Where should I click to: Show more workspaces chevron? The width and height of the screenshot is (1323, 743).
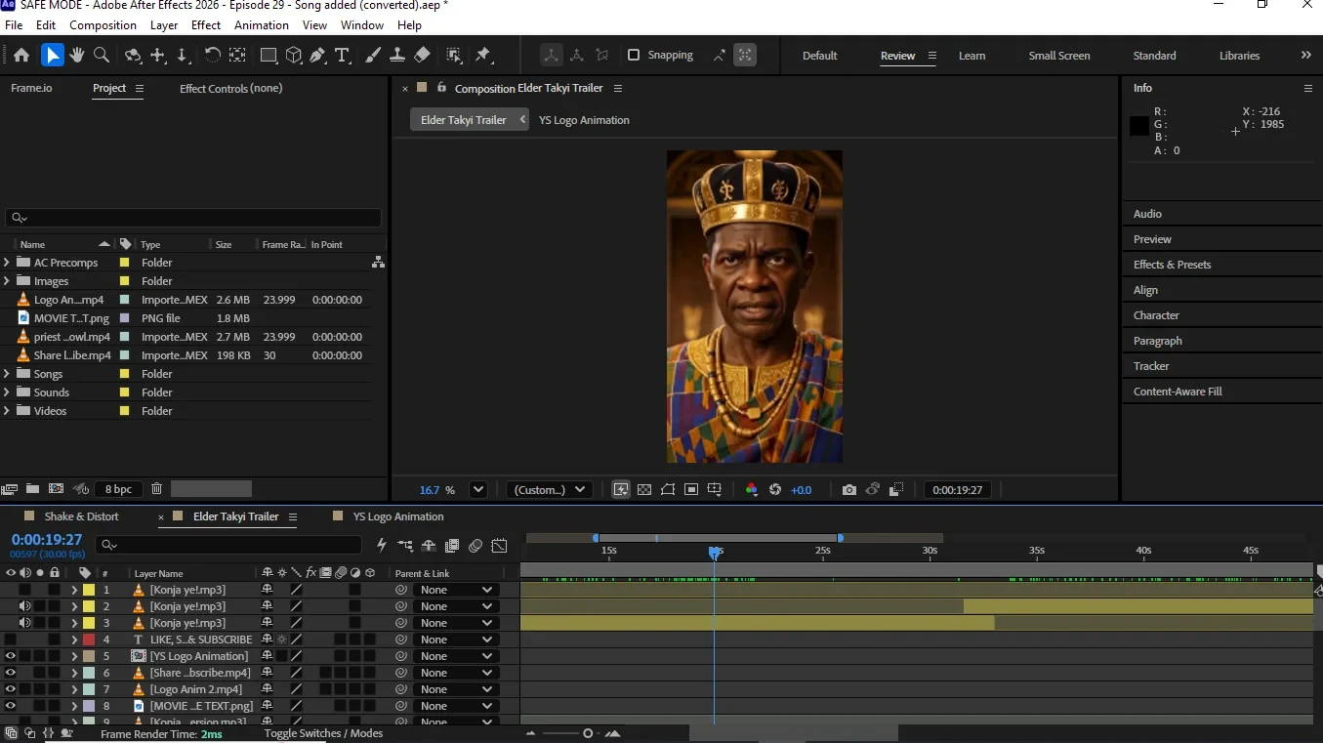(1306, 55)
